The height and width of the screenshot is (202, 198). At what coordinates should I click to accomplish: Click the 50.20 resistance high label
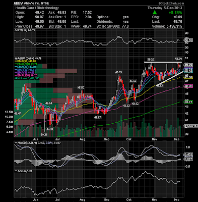tap(151, 60)
